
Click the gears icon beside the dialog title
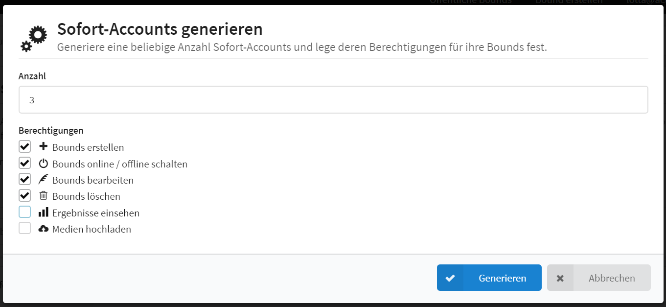click(34, 39)
